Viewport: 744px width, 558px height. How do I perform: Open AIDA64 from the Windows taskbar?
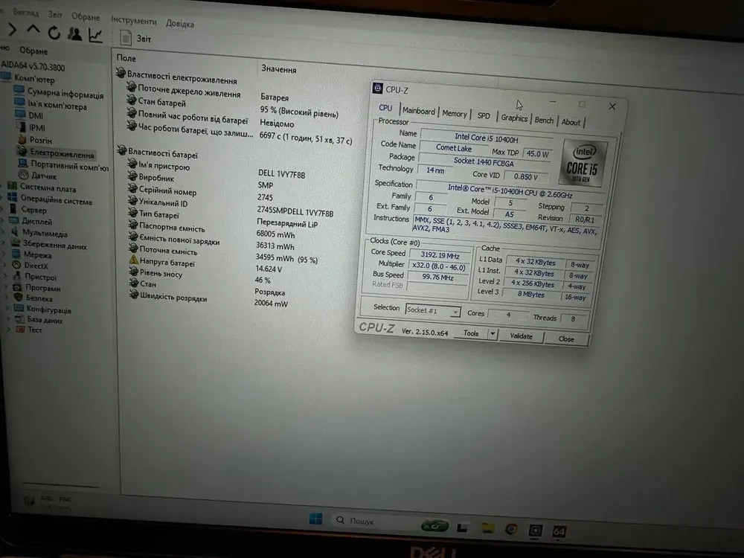(559, 531)
